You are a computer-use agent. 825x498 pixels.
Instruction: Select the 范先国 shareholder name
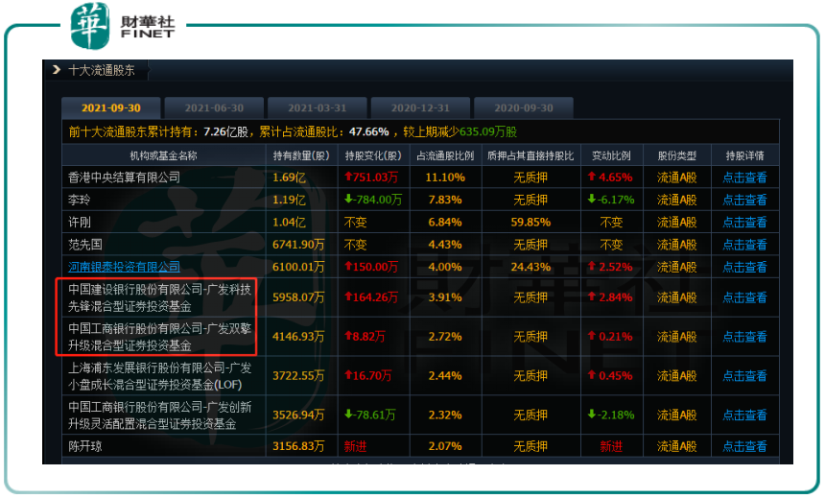tap(84, 245)
